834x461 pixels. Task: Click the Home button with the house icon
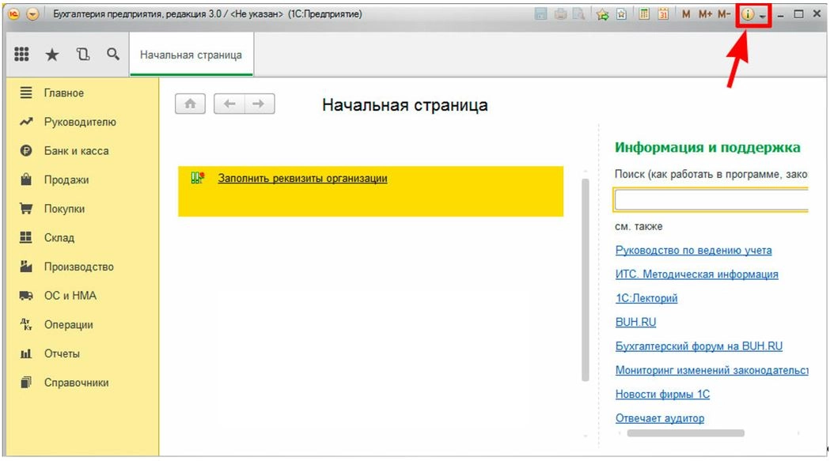[190, 104]
